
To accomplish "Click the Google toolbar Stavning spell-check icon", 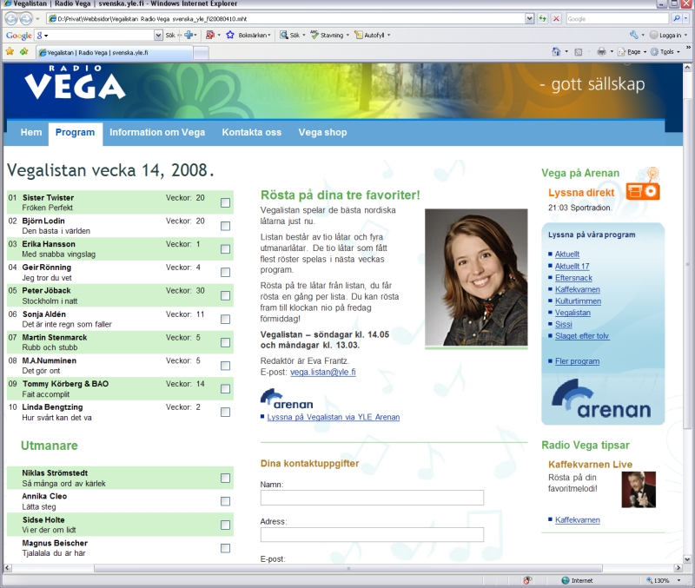I will click(x=314, y=35).
